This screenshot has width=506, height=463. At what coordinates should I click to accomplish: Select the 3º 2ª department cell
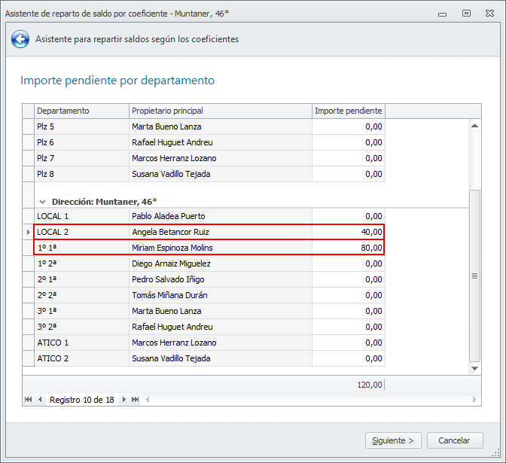click(81, 327)
